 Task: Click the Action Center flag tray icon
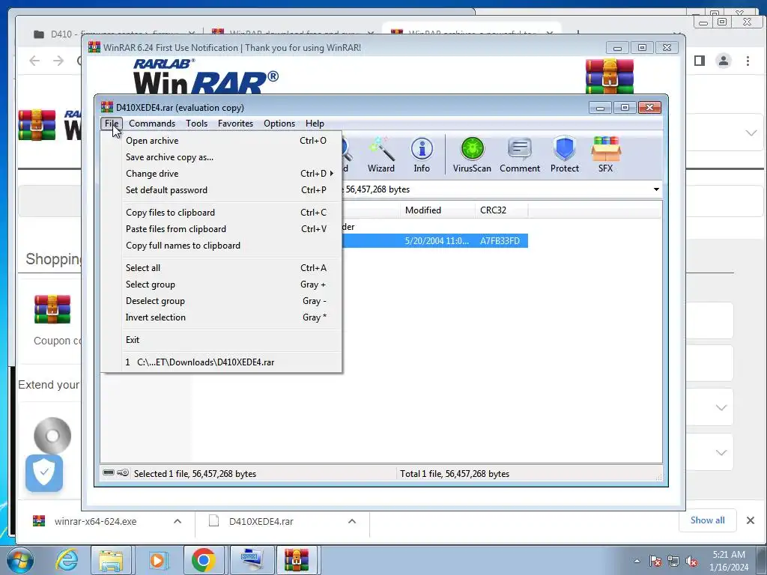click(x=655, y=561)
